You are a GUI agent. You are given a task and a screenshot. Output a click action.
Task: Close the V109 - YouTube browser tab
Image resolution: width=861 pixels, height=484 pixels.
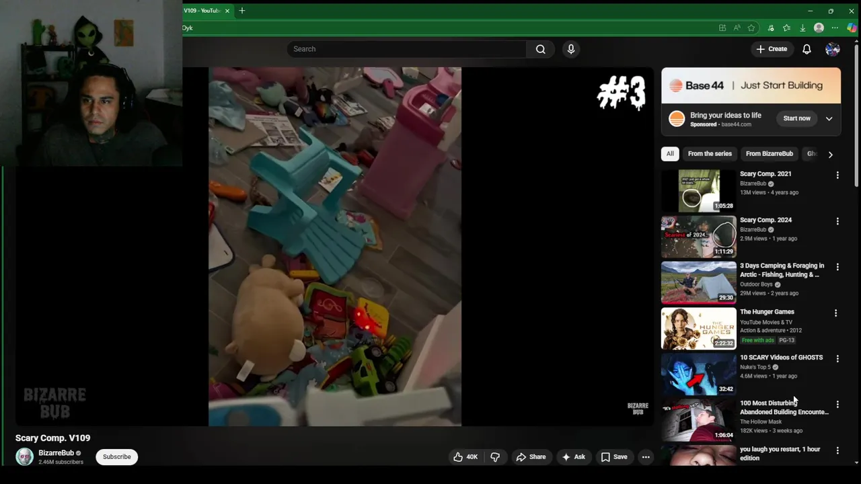(x=227, y=11)
